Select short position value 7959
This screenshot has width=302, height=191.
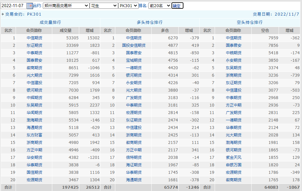[x=273, y=38]
